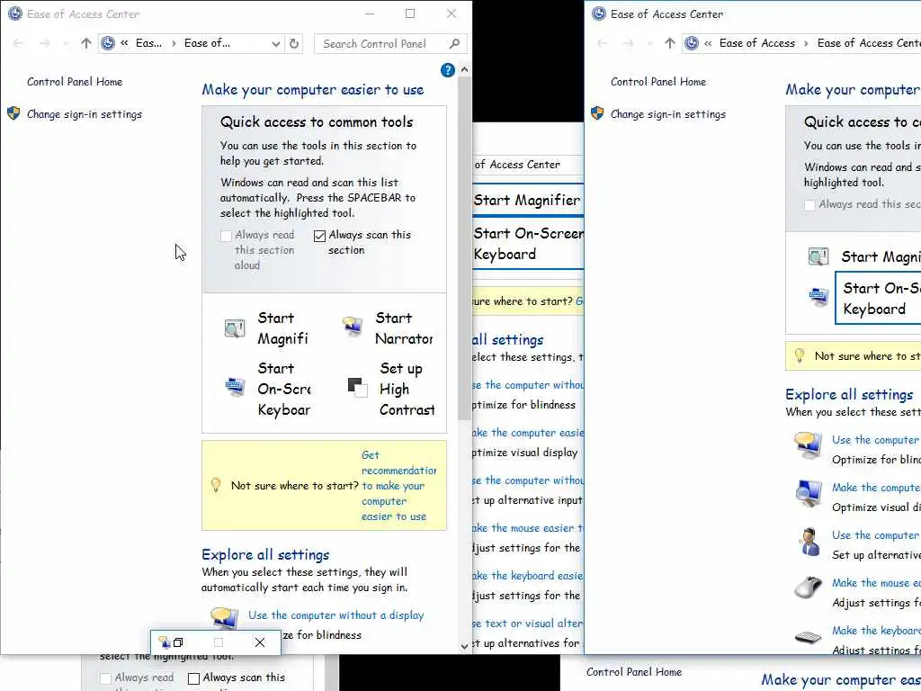
Task: Click the person icon for alternative input, right window
Action: (x=809, y=541)
